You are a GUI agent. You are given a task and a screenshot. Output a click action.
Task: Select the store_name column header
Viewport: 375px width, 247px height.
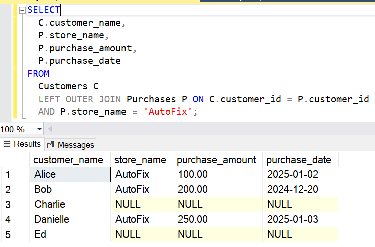click(x=140, y=160)
